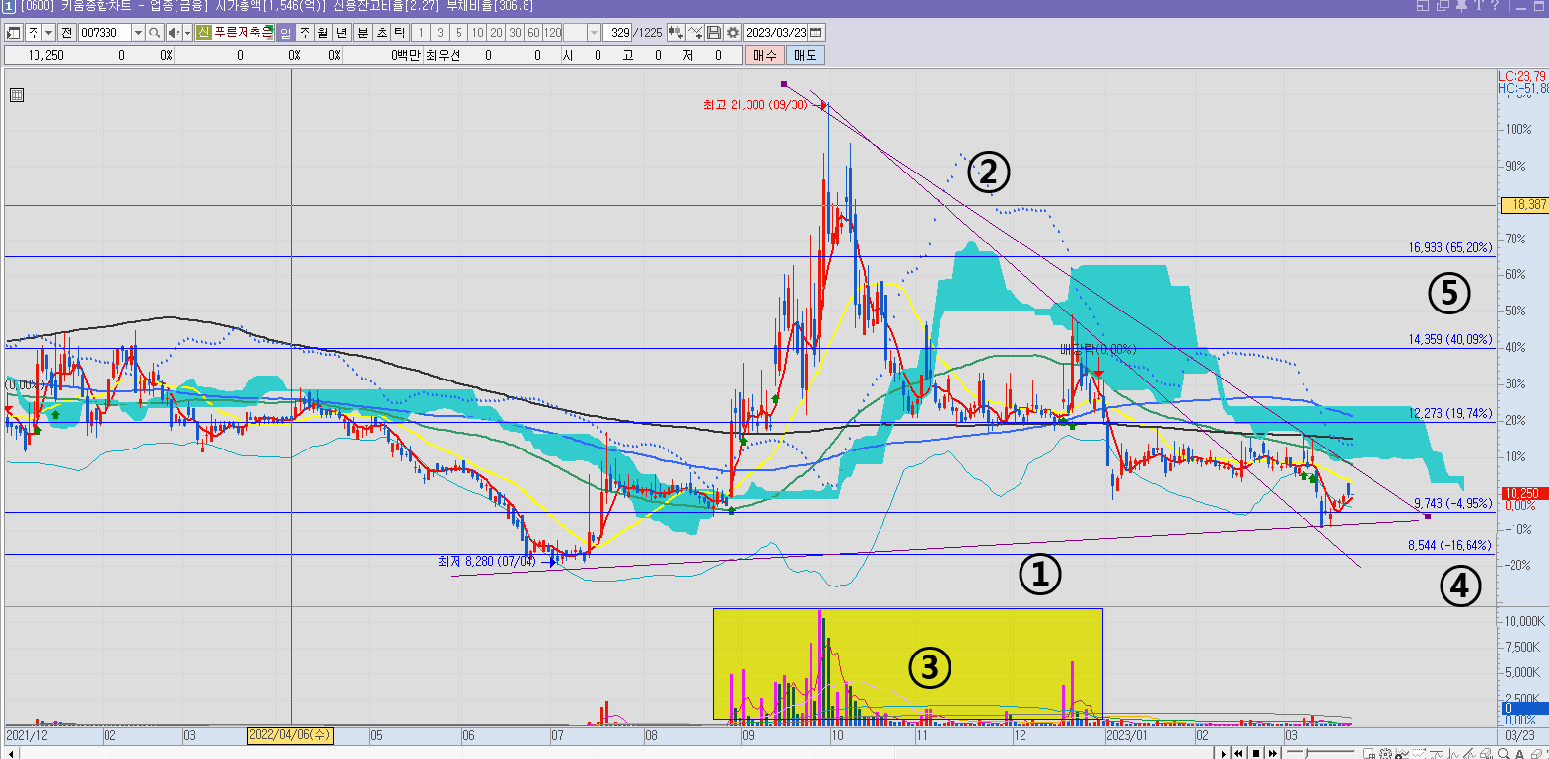Save chart with the floppy disk icon
1549x759 pixels.
coord(714,33)
